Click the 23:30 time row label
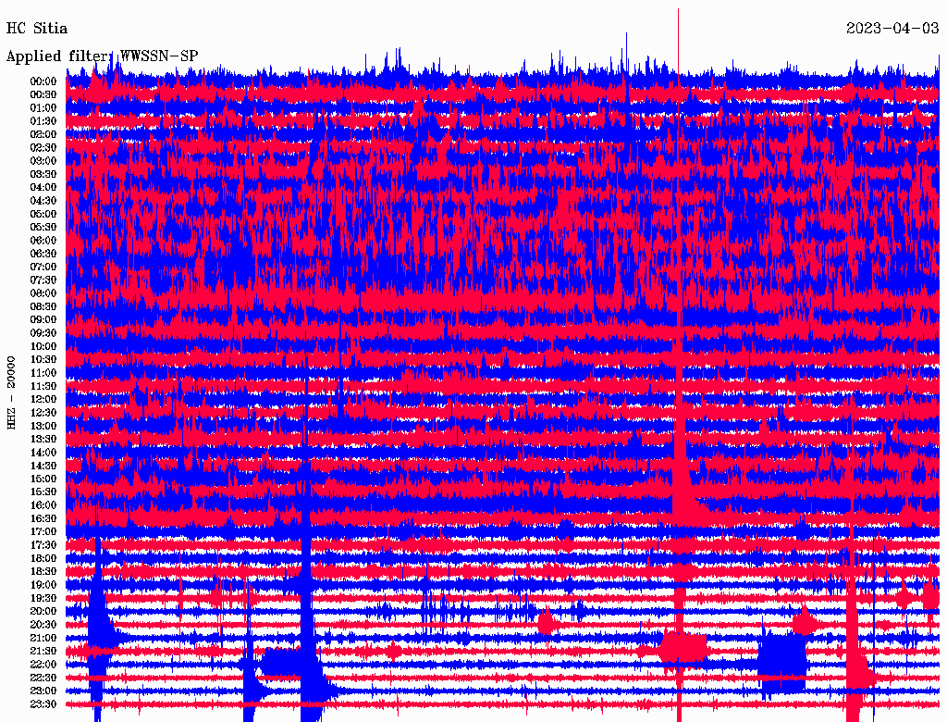 (x=43, y=704)
